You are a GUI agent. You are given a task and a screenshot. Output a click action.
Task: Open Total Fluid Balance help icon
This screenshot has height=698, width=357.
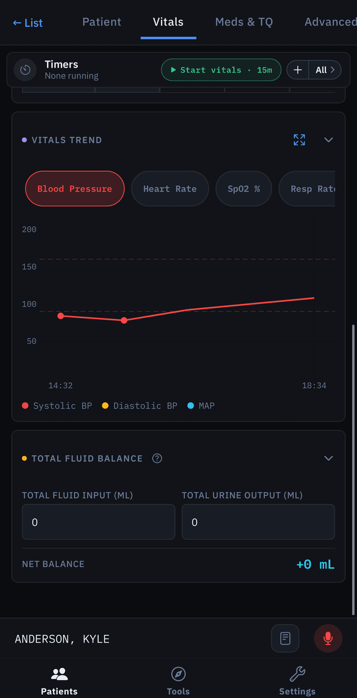point(157,459)
